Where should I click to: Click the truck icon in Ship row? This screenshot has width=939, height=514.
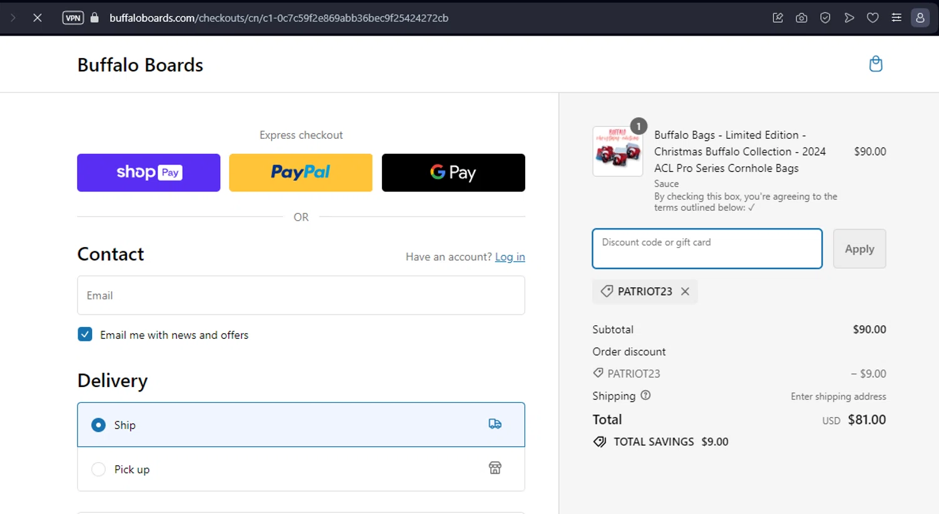tap(495, 424)
